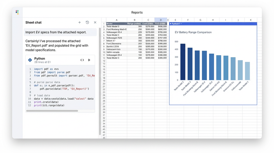274x153 pixels.
Task: Open the Python1 dropdown arrow on the chart
Action: click(x=181, y=24)
